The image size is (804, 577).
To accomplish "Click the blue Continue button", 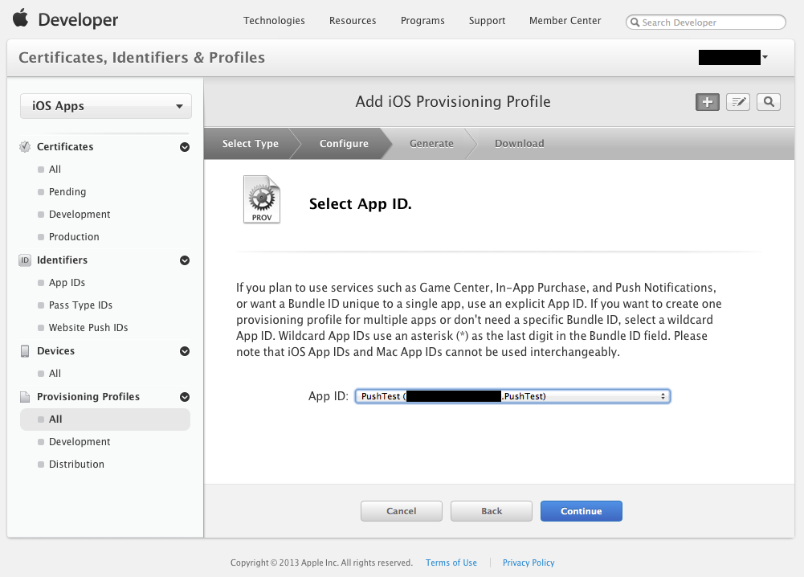I will tap(581, 511).
